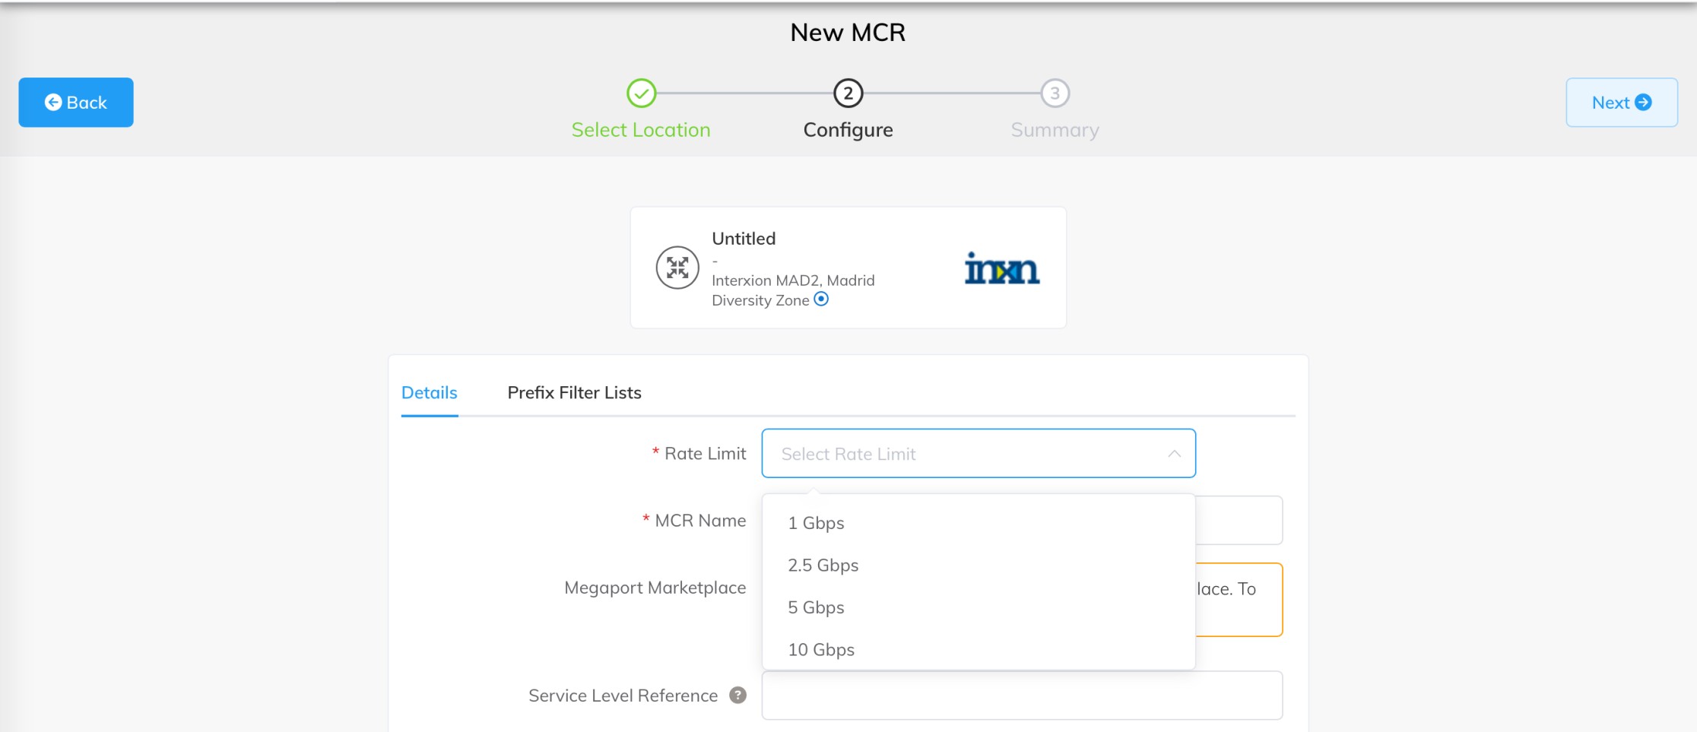Focus the Service Level Reference input field

pyautogui.click(x=1022, y=696)
